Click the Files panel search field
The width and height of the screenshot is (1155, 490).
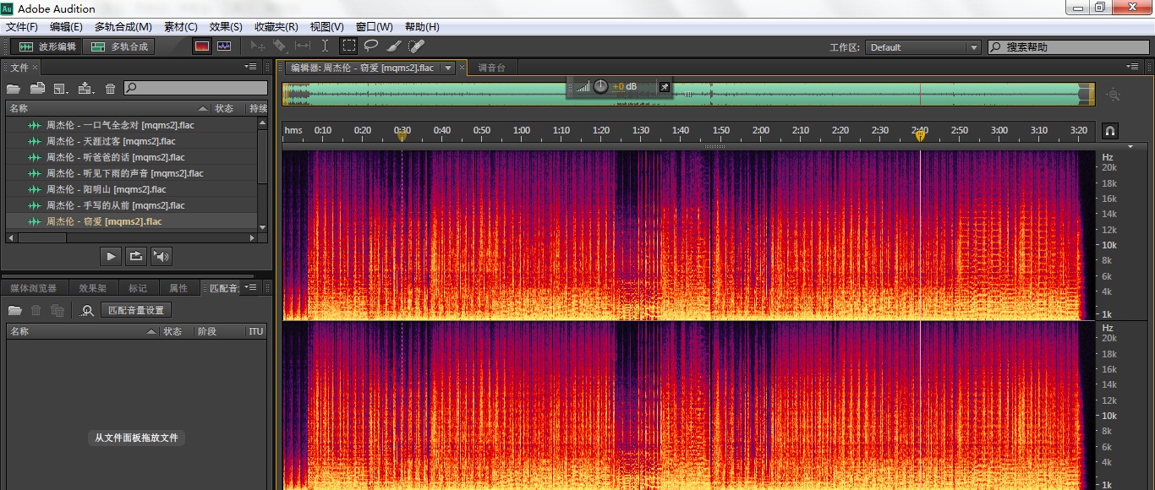[195, 88]
